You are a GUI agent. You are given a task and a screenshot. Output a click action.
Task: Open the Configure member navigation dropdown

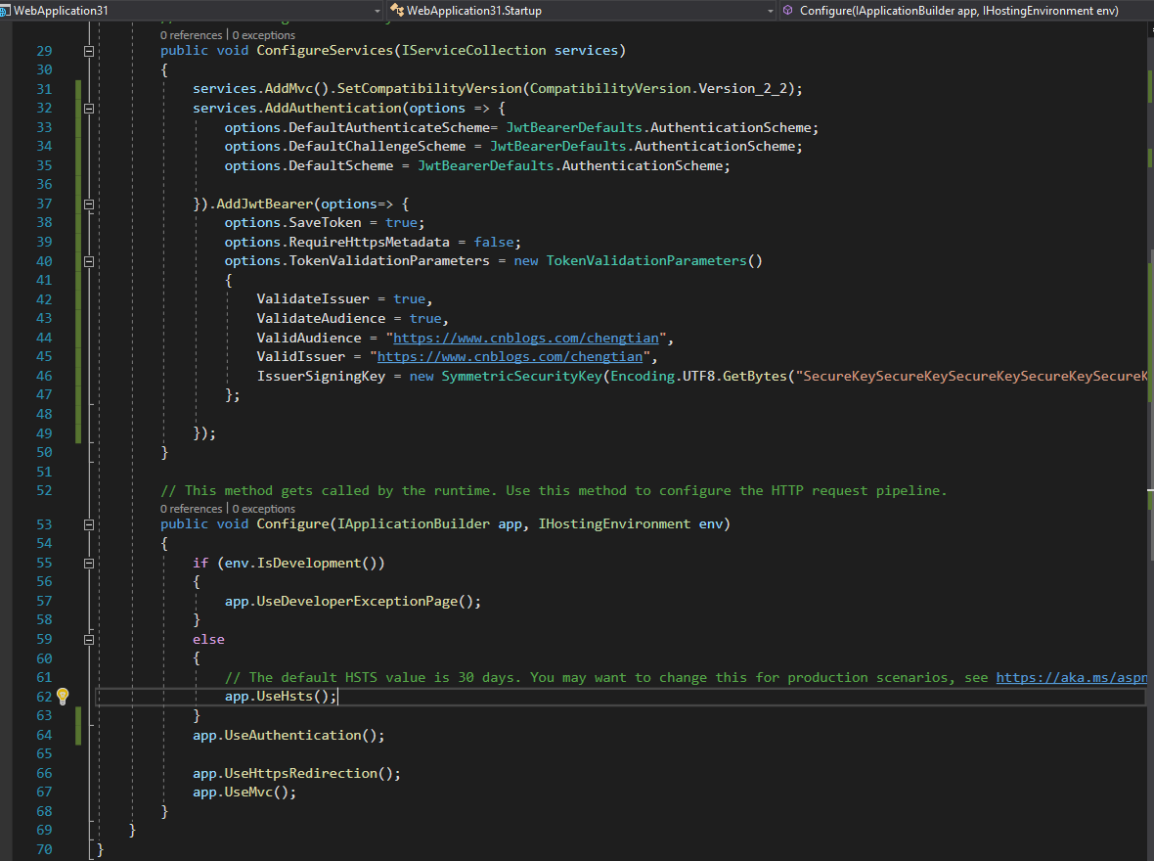pyautogui.click(x=965, y=11)
